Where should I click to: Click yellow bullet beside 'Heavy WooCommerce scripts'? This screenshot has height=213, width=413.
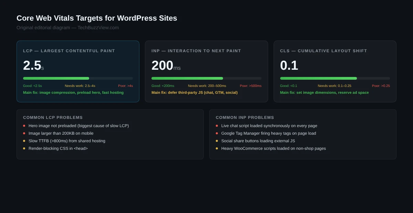click(x=217, y=148)
